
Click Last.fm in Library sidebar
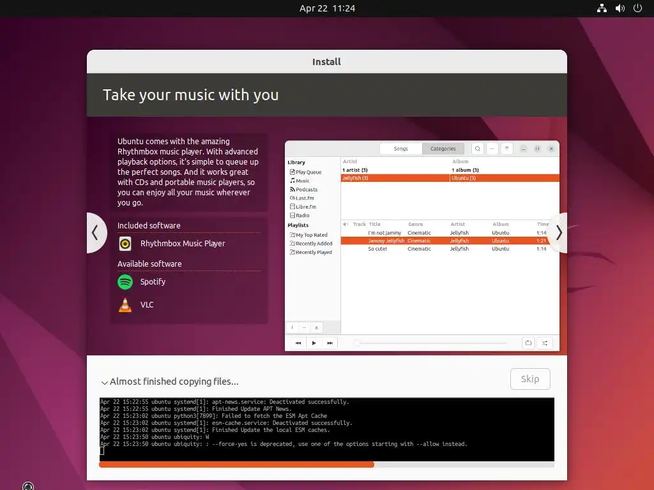tap(302, 198)
